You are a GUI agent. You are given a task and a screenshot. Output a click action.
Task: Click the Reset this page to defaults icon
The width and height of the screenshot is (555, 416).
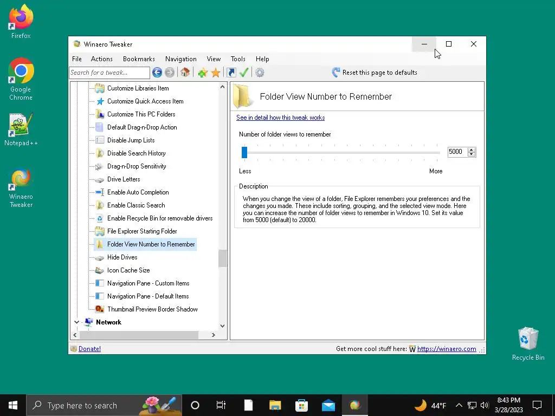pos(336,72)
